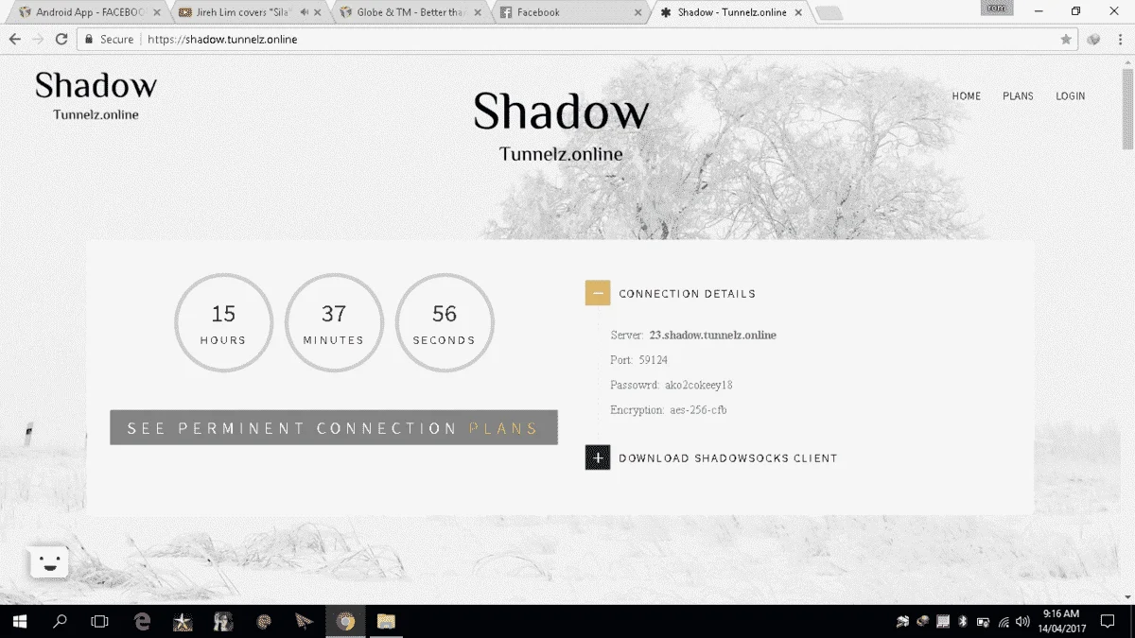Open Task View on taskbar
The image size is (1135, 638).
(99, 621)
